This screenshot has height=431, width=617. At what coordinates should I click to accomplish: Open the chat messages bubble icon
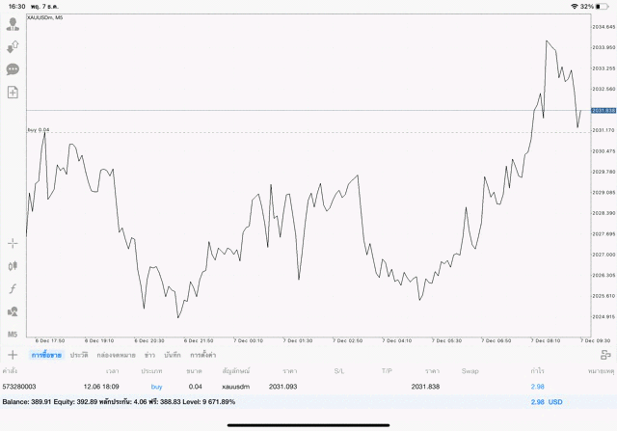tap(13, 69)
